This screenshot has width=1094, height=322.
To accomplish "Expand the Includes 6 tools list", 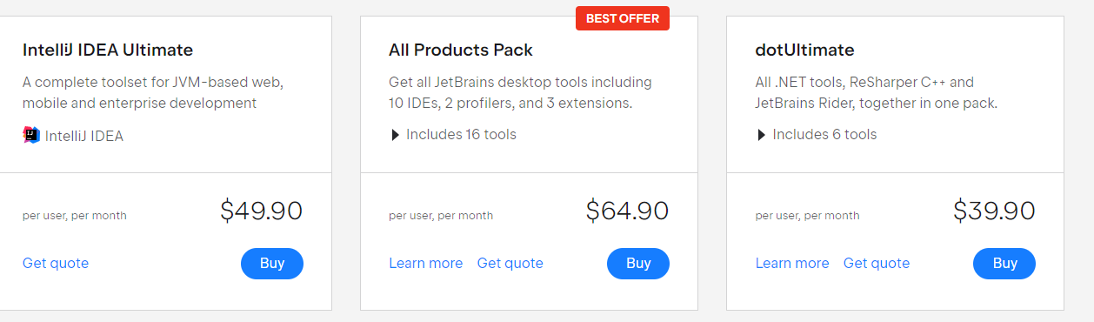I will click(817, 135).
